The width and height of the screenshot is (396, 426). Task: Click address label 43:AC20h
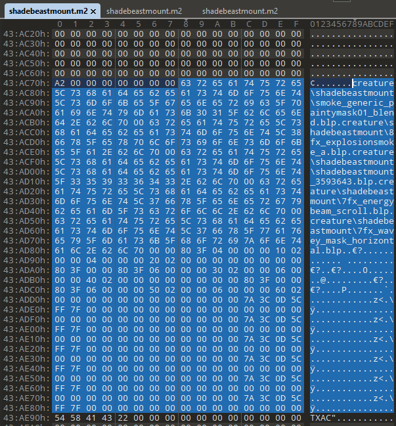pos(26,34)
